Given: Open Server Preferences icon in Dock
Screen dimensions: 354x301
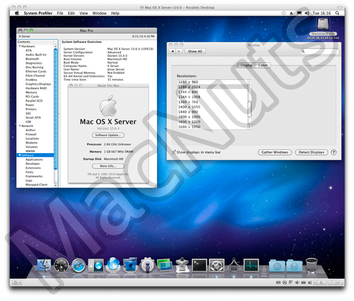Looking at the screenshot, I should point(130,265).
